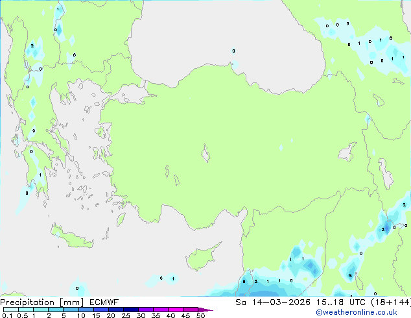Image resolution: width=411 pixels, height=318 pixels.
Task: Click the value '2' over northern Albania
Action: 32,45
